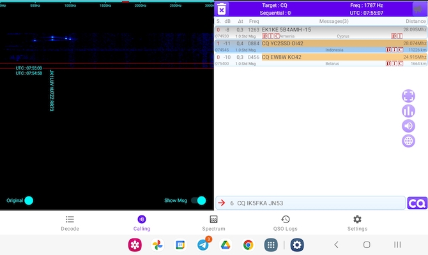Image resolution: width=428 pixels, height=255 pixels.
Task: Open the Google Calendar app
Action: [x=180, y=245]
